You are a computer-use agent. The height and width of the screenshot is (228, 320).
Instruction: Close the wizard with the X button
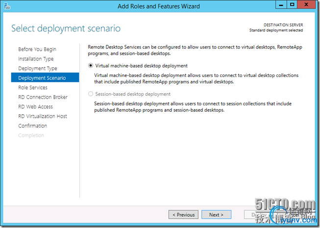[x=308, y=5]
